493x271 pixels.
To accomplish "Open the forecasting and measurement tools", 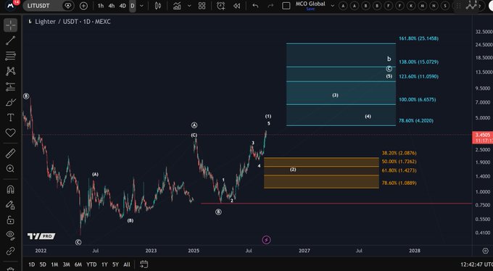I will point(10,87).
